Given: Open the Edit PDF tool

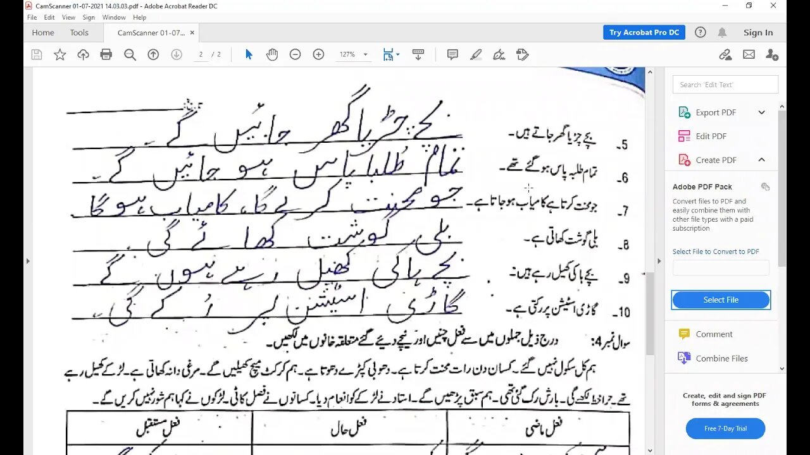Looking at the screenshot, I should tap(711, 136).
